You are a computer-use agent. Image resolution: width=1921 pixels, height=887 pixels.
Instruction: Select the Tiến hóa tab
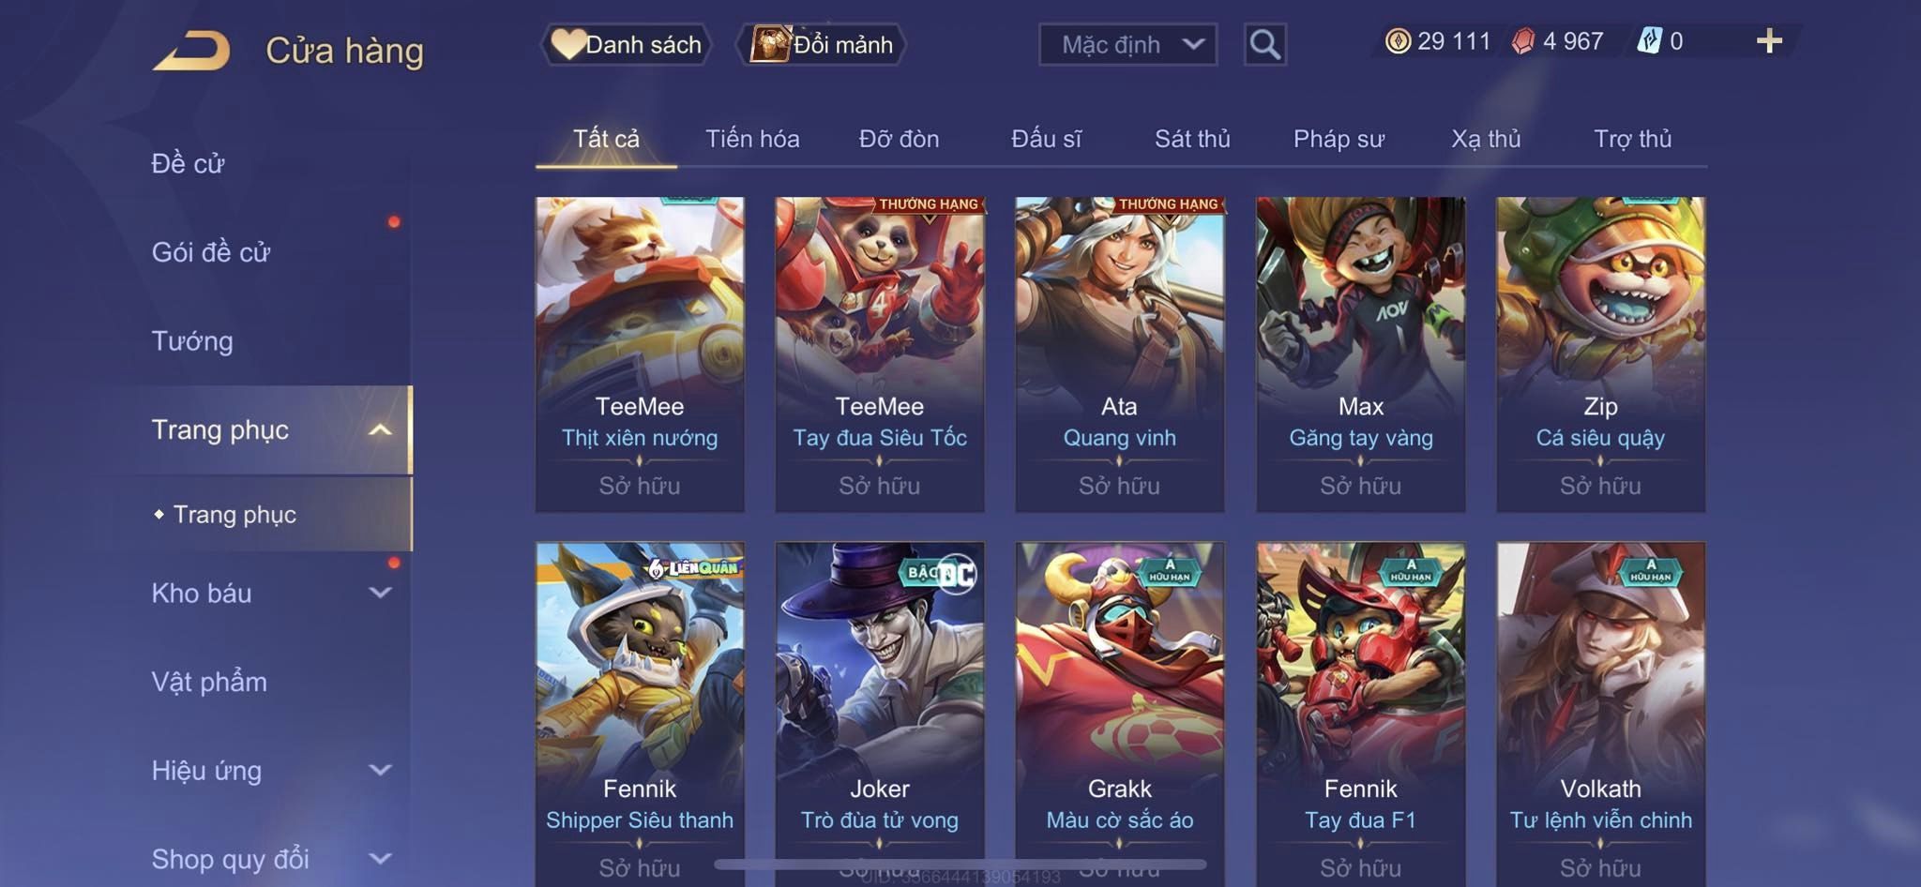pos(752,139)
